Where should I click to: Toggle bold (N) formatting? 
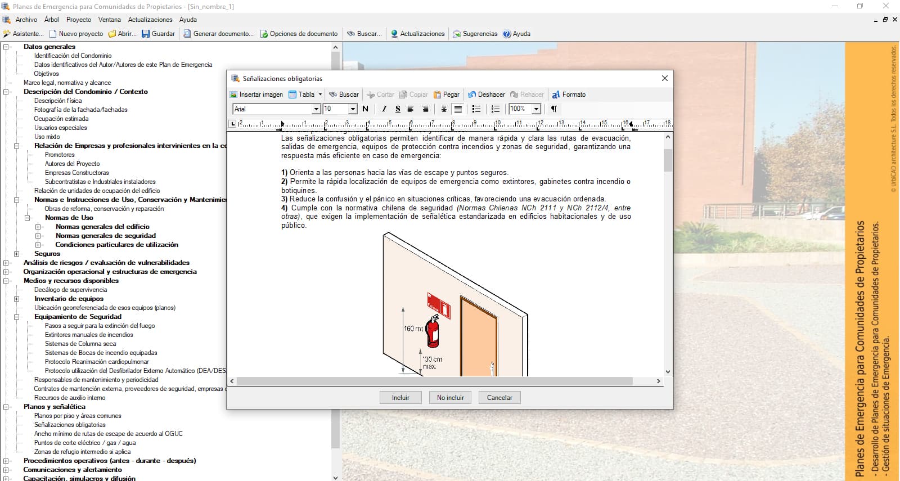[366, 109]
